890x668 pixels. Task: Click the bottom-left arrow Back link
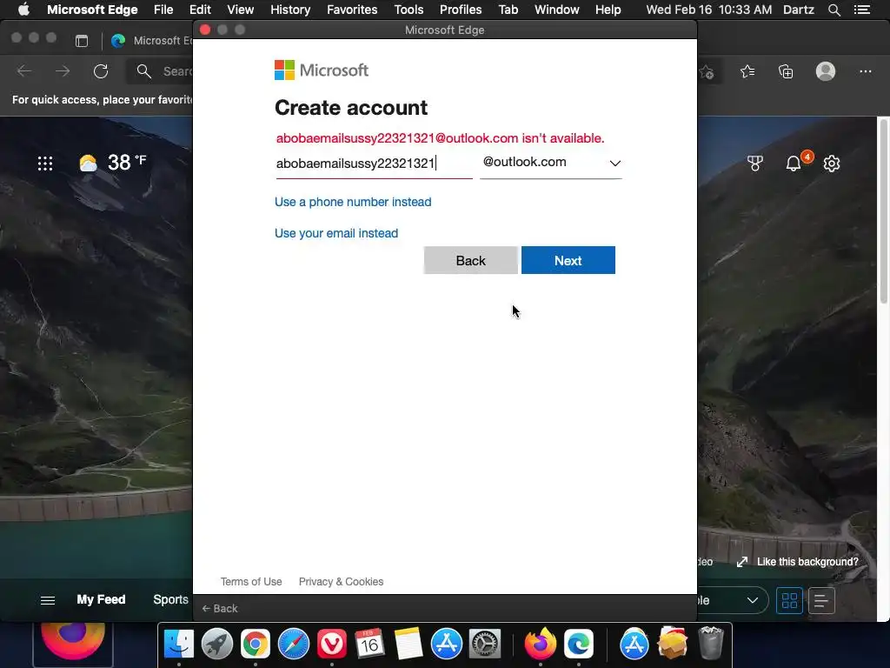tap(220, 608)
